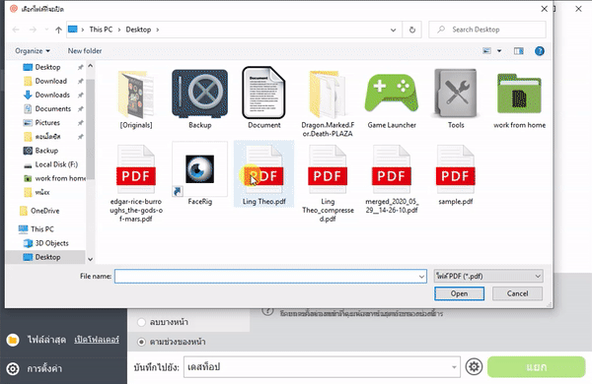The width and height of the screenshot is (592, 384).
Task: Click the Forward navigation arrow
Action: tap(33, 30)
